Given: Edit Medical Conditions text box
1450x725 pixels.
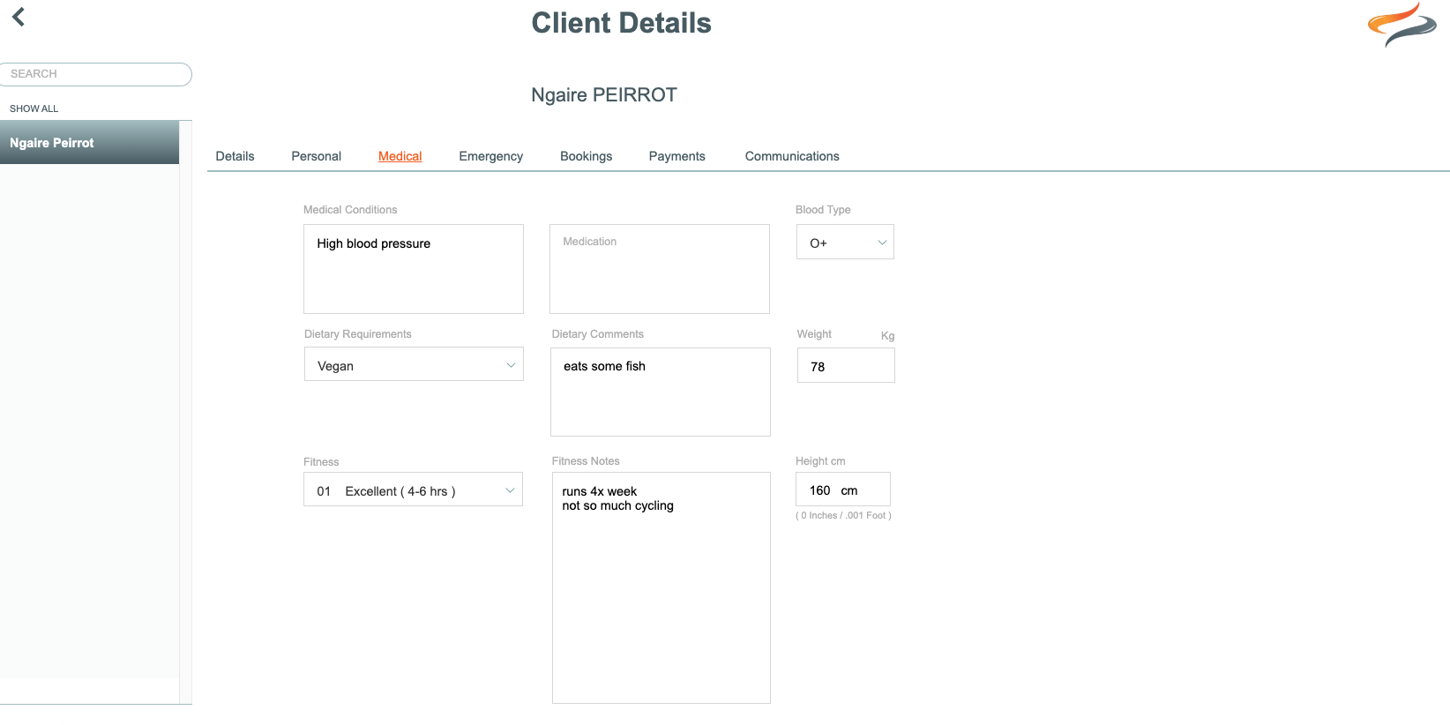Looking at the screenshot, I should tap(414, 269).
